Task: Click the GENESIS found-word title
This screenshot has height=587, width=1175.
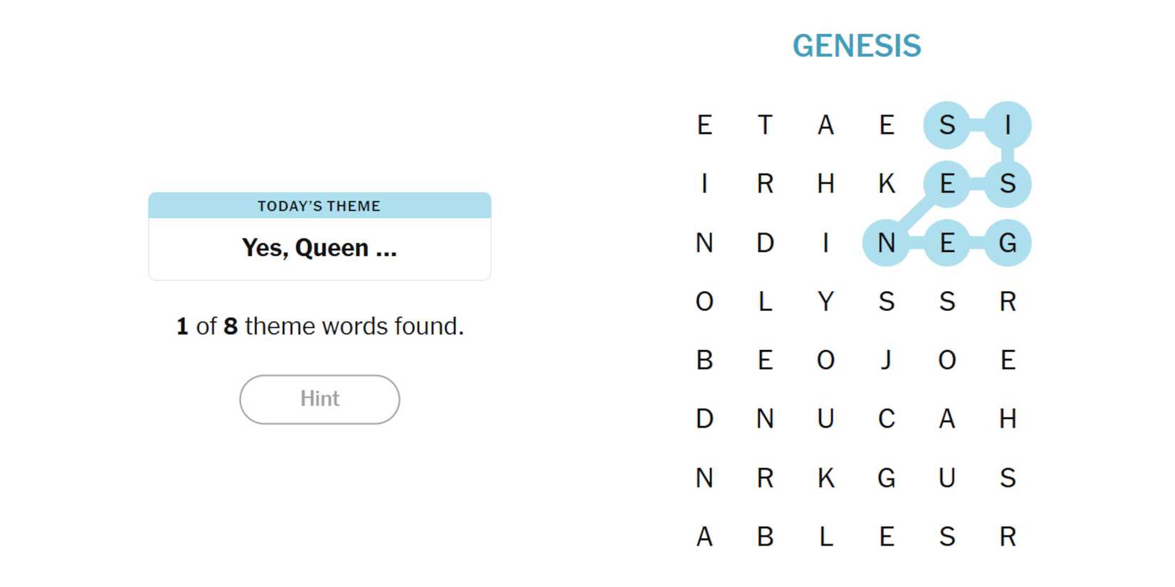Action: coord(857,46)
